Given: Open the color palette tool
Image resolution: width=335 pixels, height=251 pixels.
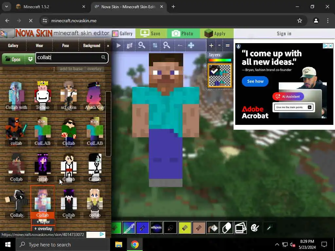Looking at the screenshot, I should 255,228.
